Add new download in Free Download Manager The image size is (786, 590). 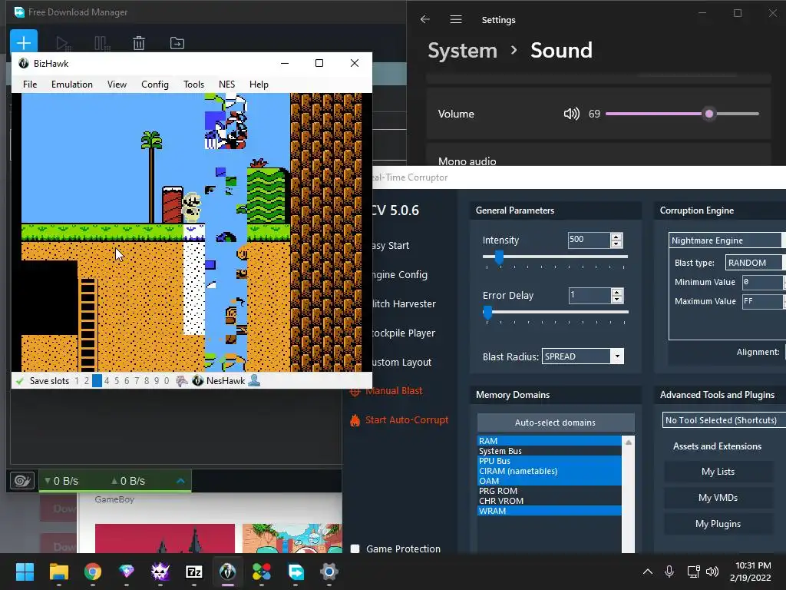[24, 41]
